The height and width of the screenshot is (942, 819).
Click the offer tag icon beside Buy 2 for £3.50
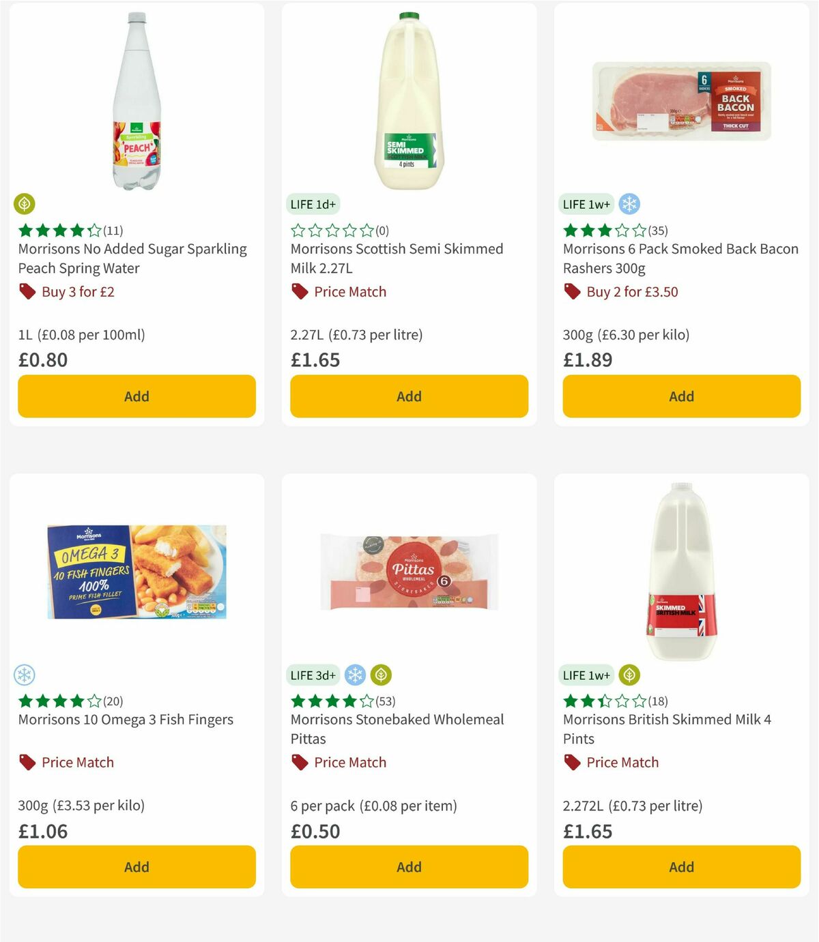[572, 291]
